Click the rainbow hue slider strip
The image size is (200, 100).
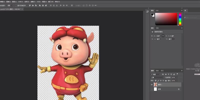pyautogui.click(x=180, y=19)
